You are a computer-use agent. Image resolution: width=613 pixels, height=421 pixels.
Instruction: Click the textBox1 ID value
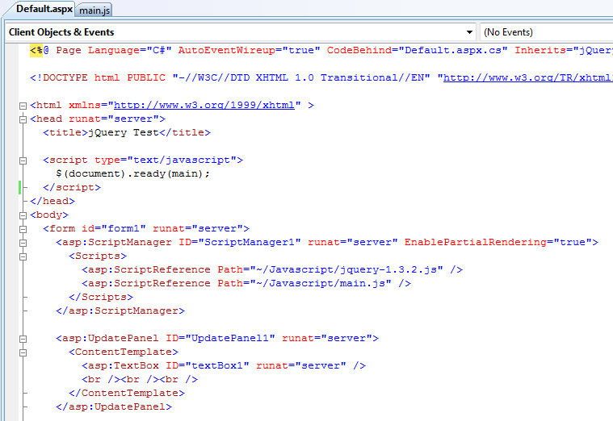pos(217,365)
